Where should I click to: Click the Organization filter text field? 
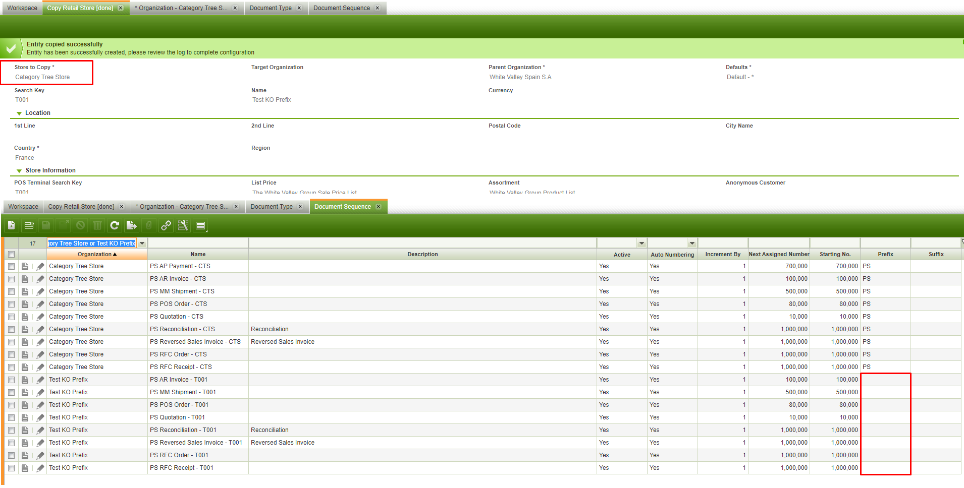[92, 243]
